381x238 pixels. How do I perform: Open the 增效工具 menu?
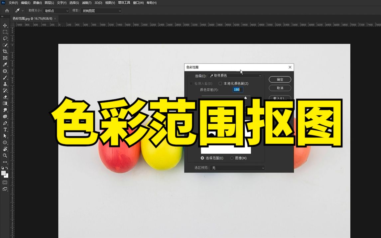(124, 3)
